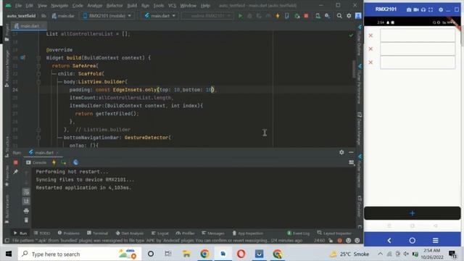464x261 pixels.
Task: Open the main.dart run configuration dropdown
Action: (x=159, y=16)
